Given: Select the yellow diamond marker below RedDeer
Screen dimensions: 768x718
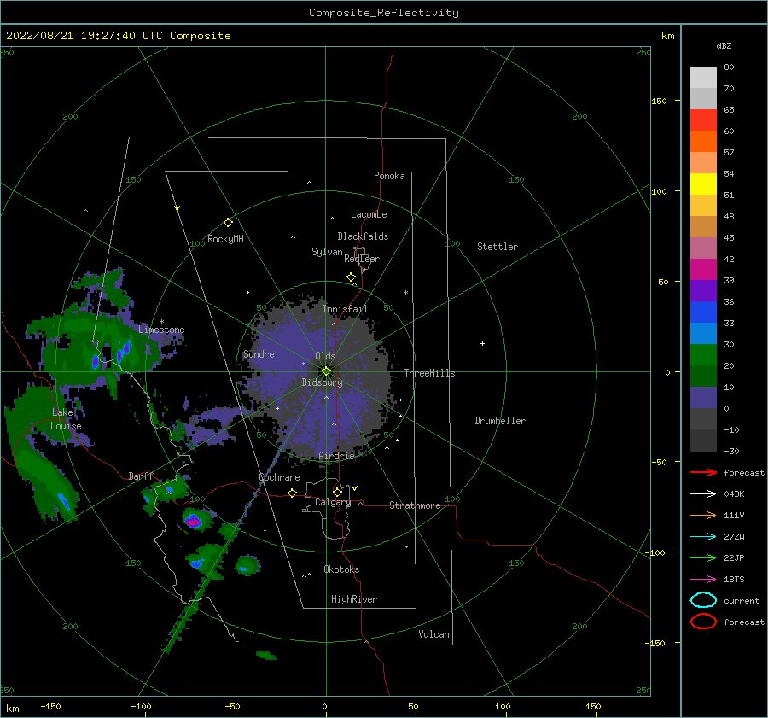Looking at the screenshot, I should tap(351, 277).
